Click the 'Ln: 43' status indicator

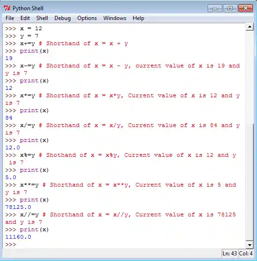[x=230, y=254]
